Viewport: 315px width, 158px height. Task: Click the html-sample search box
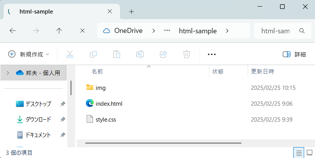(x=275, y=31)
